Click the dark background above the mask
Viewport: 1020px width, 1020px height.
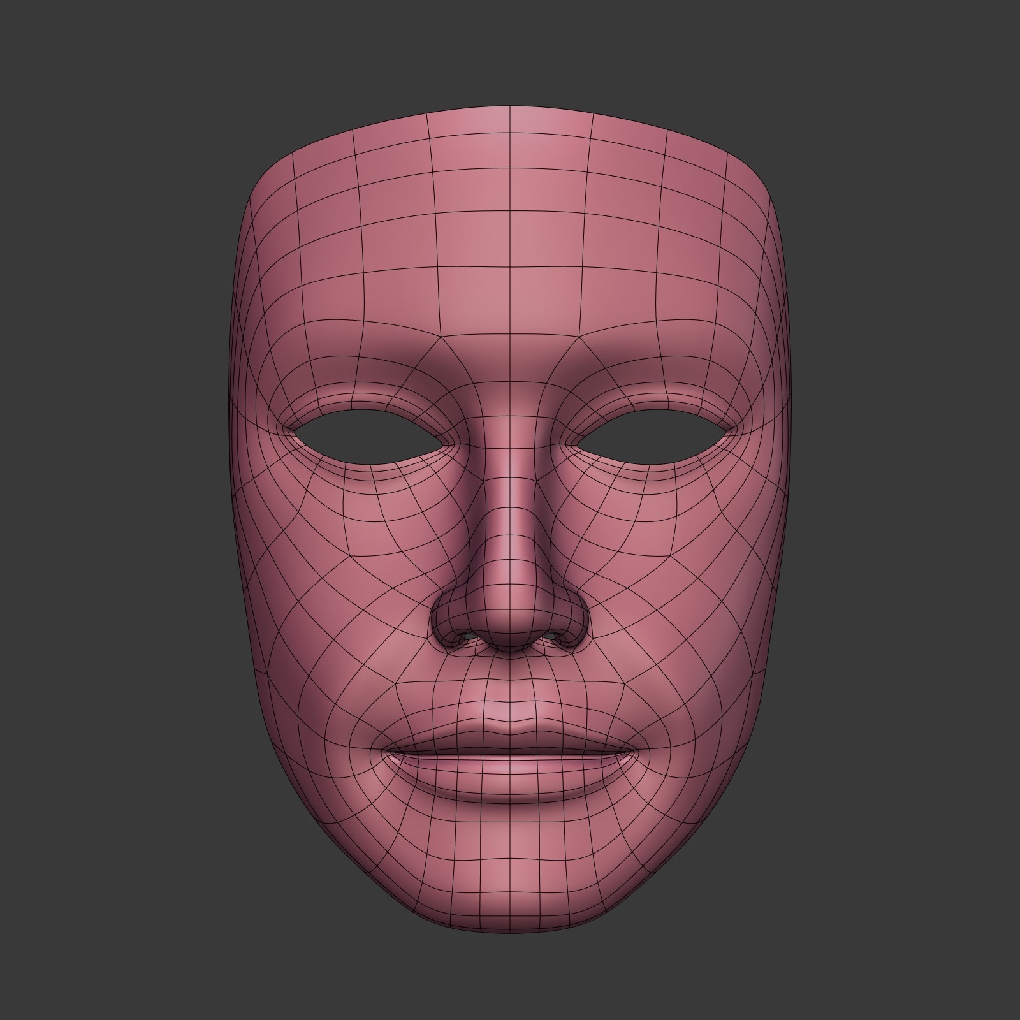[x=510, y=51]
